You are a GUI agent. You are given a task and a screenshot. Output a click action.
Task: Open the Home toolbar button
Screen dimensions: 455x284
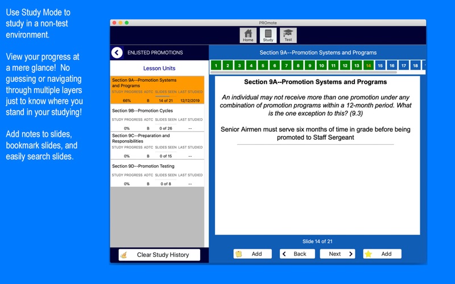tap(248, 35)
